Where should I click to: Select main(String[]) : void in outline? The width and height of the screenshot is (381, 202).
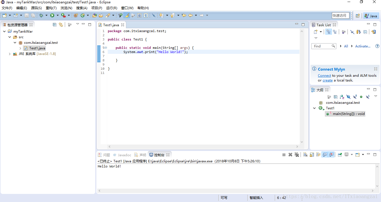(345, 114)
